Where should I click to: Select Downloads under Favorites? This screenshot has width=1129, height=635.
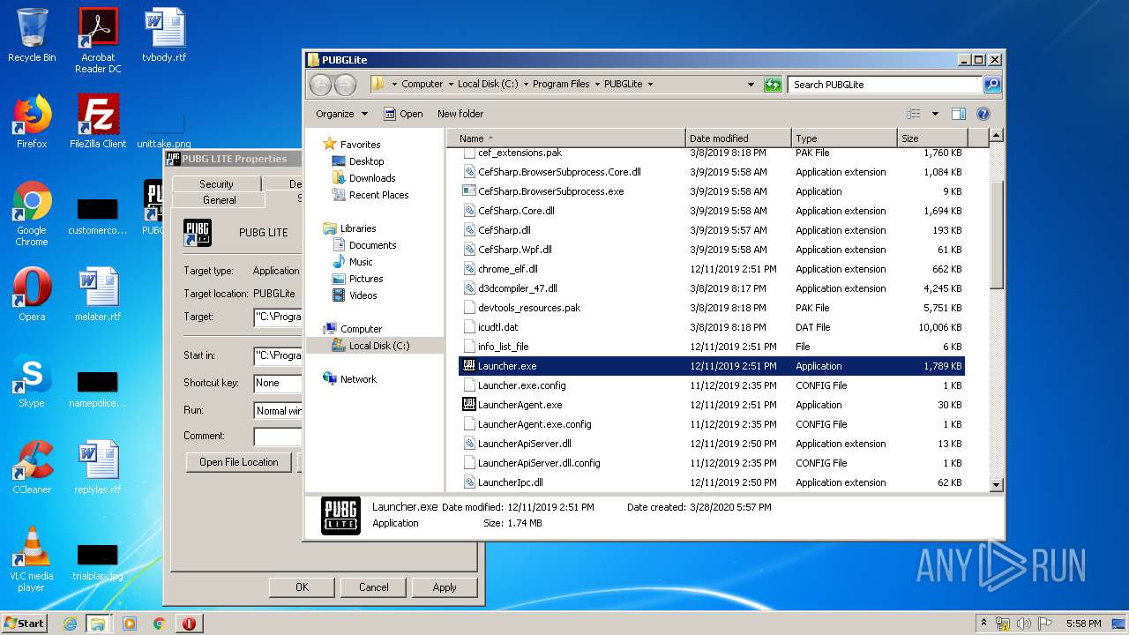(x=372, y=178)
